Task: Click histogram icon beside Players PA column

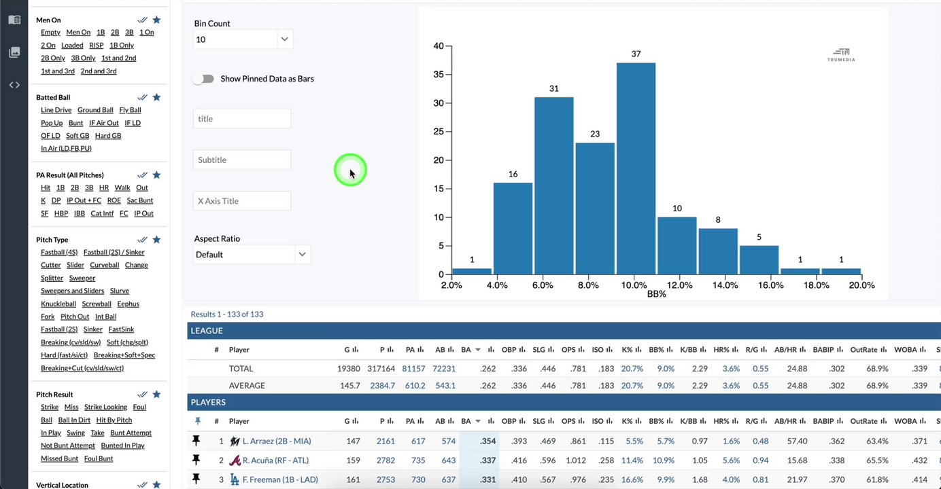Action: [421, 421]
